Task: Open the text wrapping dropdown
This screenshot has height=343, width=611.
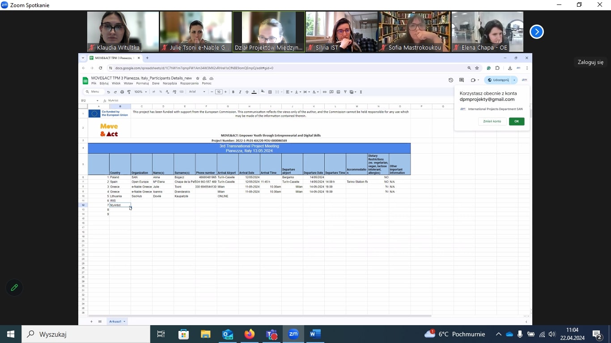Action: tap(306, 92)
